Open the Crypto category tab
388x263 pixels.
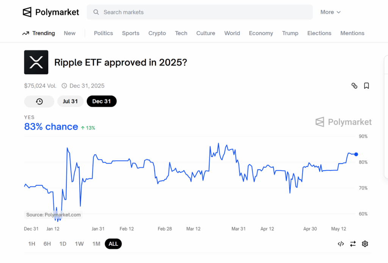[157, 33]
